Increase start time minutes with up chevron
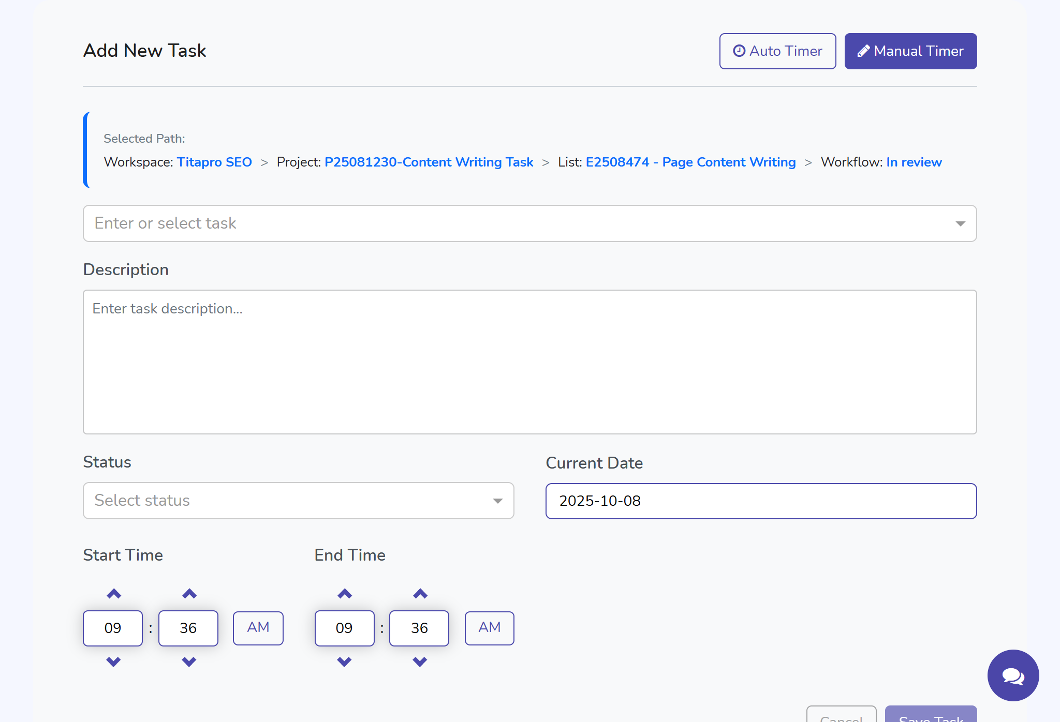This screenshot has height=722, width=1060. click(189, 594)
